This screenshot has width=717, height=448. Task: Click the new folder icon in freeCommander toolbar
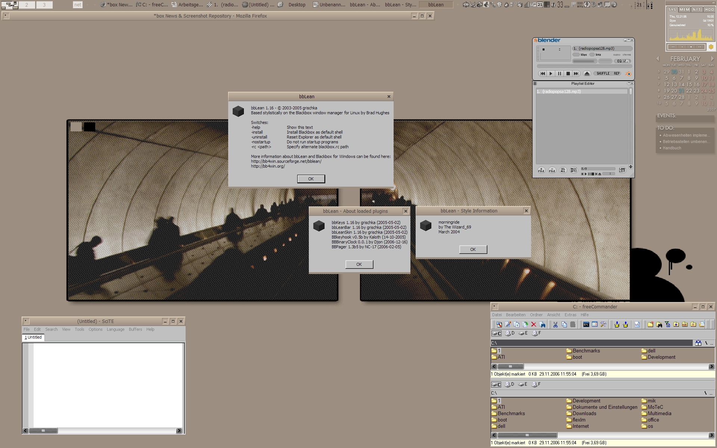point(651,324)
